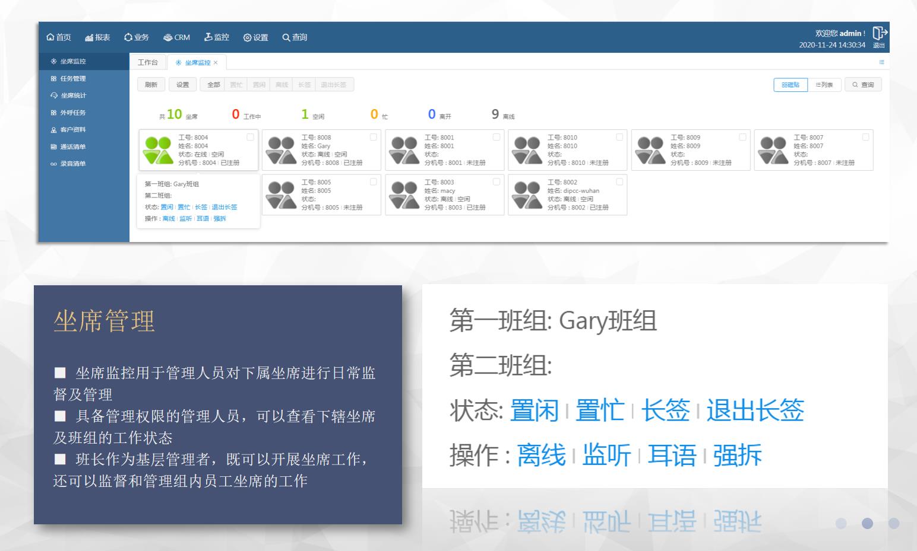The image size is (917, 551).
Task: Tick the checkbox on seat 8003 macy card
Action: (x=497, y=182)
